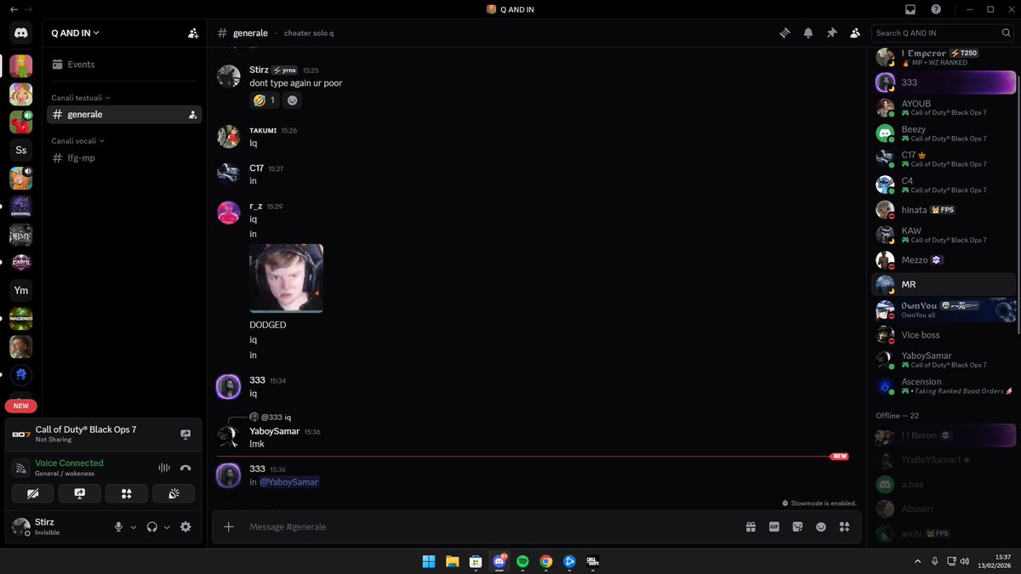Open the soundboard button
This screenshot has width=1021, height=574.
coord(174,493)
